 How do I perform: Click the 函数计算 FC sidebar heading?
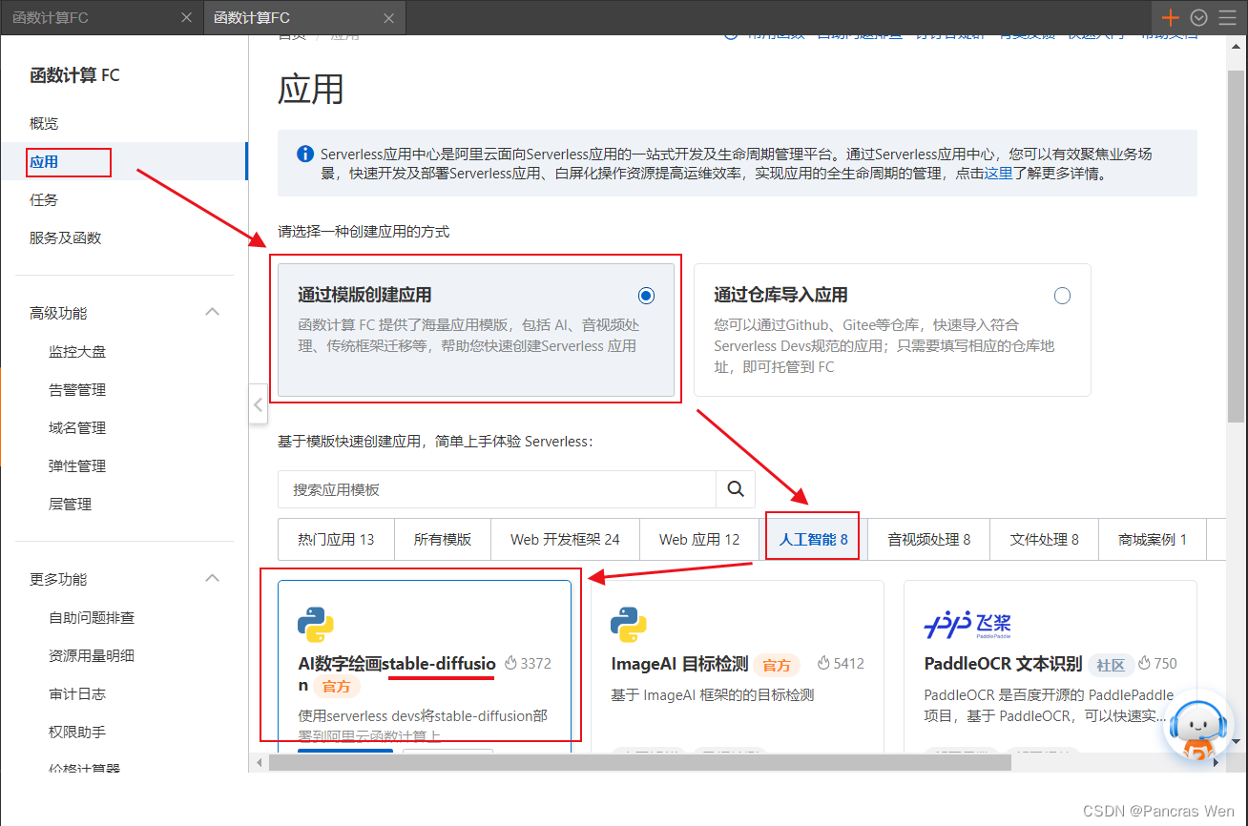point(74,75)
